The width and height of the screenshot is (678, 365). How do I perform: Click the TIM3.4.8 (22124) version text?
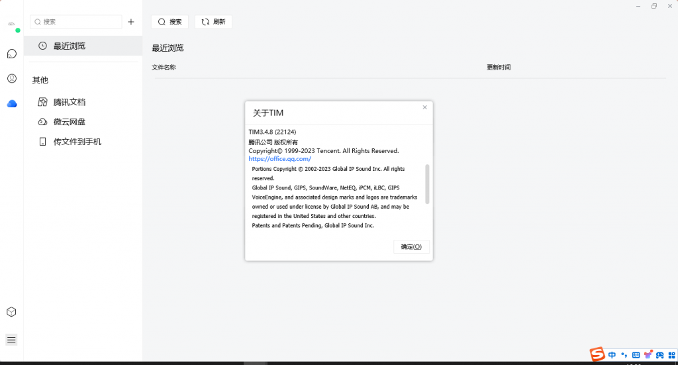pos(272,132)
